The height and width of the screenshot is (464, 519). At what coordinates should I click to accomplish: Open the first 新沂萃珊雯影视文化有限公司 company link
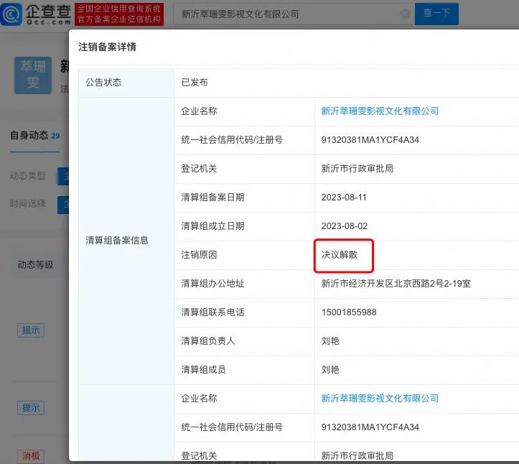[380, 111]
